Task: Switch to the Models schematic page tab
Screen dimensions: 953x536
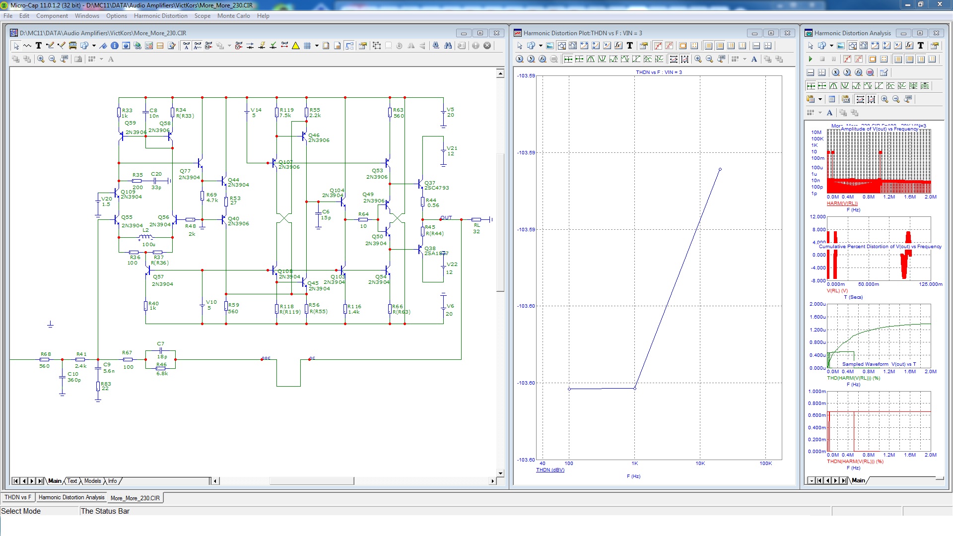Action: pyautogui.click(x=92, y=481)
